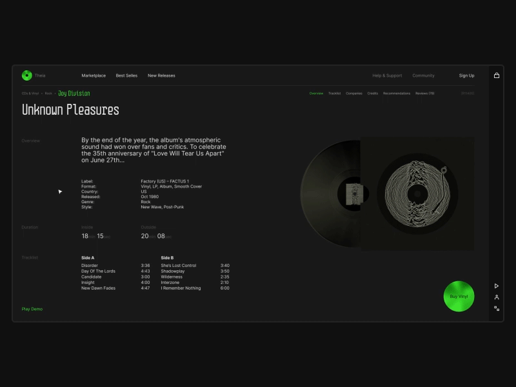Screen dimensions: 516x387
Task: Click the Overview label in the left column
Action: (30, 141)
